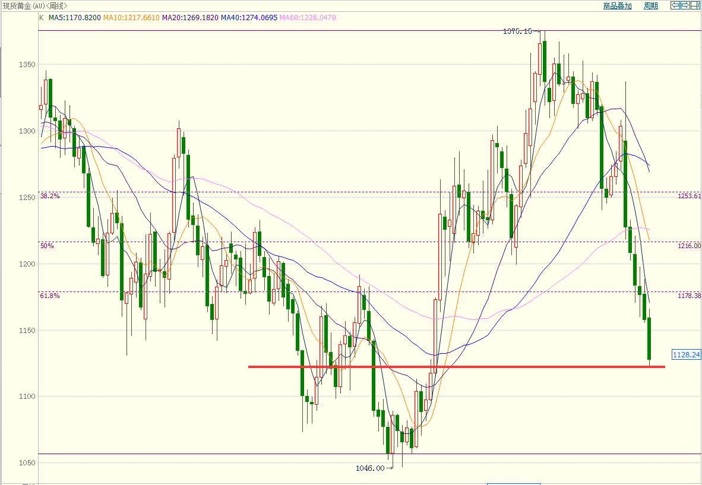The height and width of the screenshot is (485, 702).
Task: Select the MA10:1217.6610 indicator label
Action: pyautogui.click(x=131, y=18)
